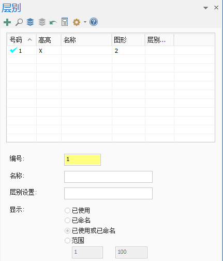223x261 pixels.
Task: Turn all levels off with gray stack icon
Action: coord(42,22)
